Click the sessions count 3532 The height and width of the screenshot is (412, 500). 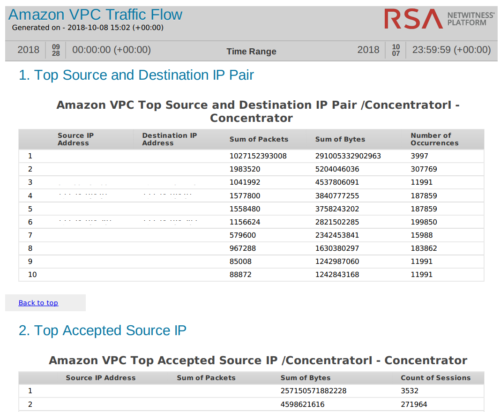point(410,391)
